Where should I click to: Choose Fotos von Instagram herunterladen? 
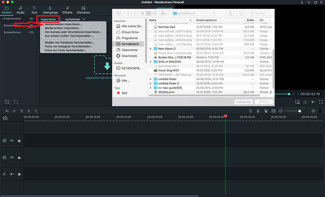click(x=69, y=46)
